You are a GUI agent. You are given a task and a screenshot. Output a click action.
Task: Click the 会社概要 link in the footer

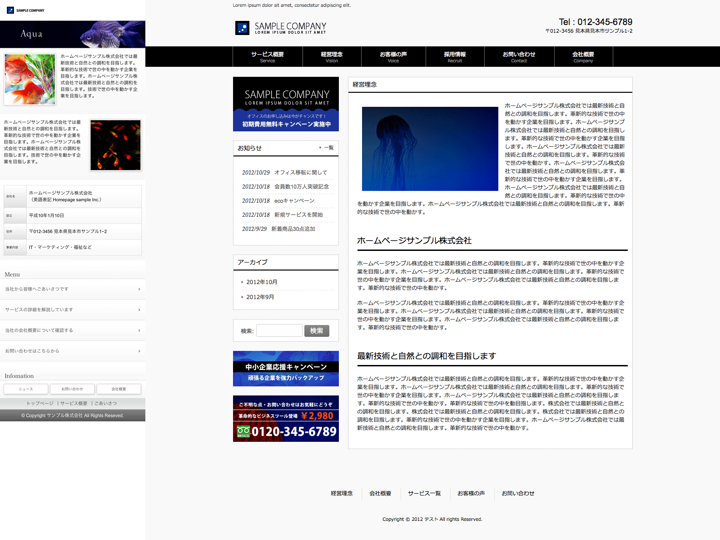380,494
